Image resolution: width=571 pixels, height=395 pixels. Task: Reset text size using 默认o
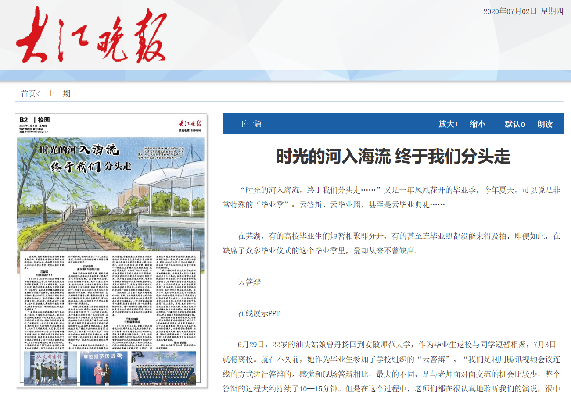point(515,124)
